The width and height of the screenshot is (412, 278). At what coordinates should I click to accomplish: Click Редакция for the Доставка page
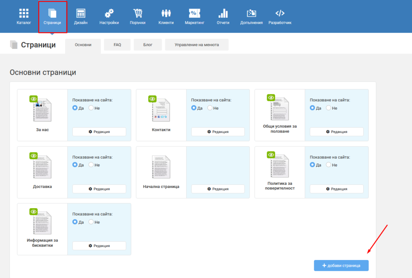pyautogui.click(x=99, y=189)
